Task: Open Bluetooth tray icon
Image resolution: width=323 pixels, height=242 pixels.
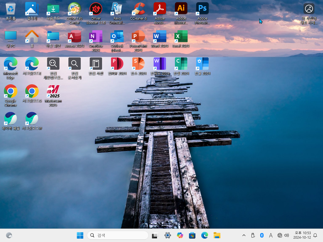Action: tap(262, 235)
